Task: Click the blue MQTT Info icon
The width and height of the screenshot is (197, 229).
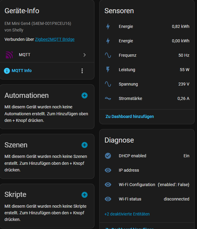Action: coord(7,71)
